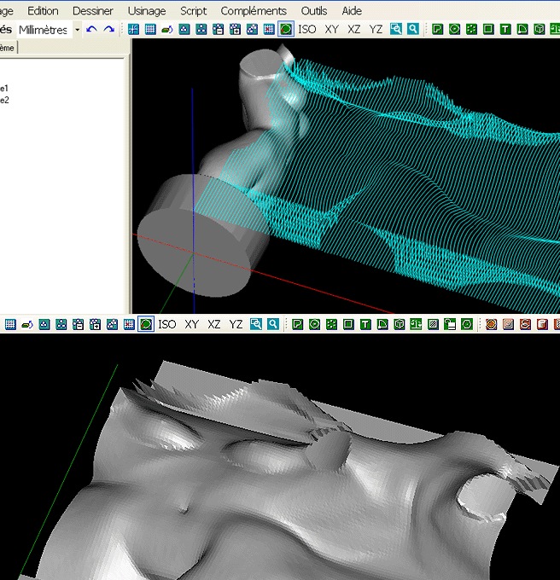The image size is (560, 580).
Task: Select circle draw tool in top toolbar
Action: click(x=454, y=29)
